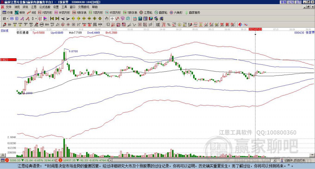Viewport: 315px width, 169px height.
Task: Open the 9P四方形 tool
Action: click(x=62, y=12)
